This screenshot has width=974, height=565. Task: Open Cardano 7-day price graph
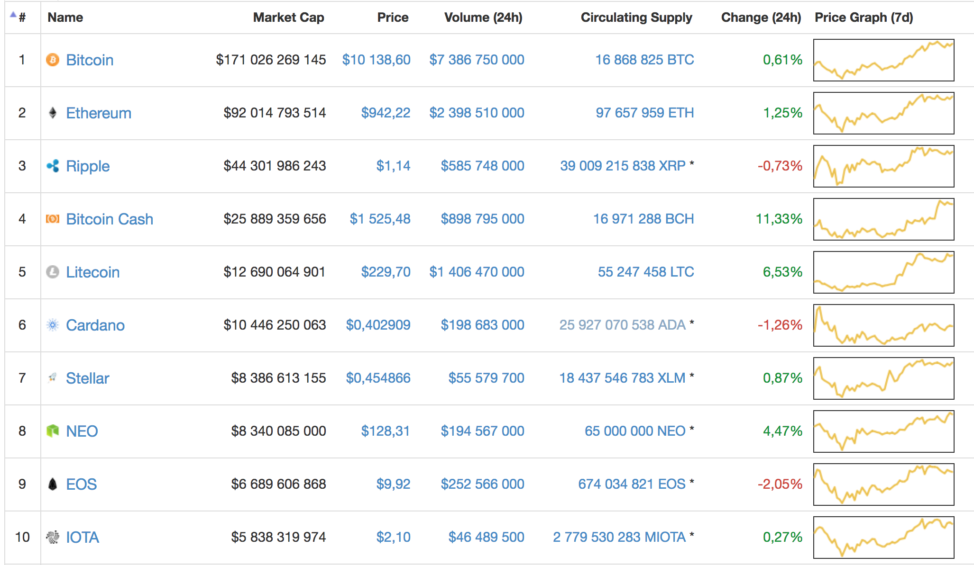coord(883,325)
